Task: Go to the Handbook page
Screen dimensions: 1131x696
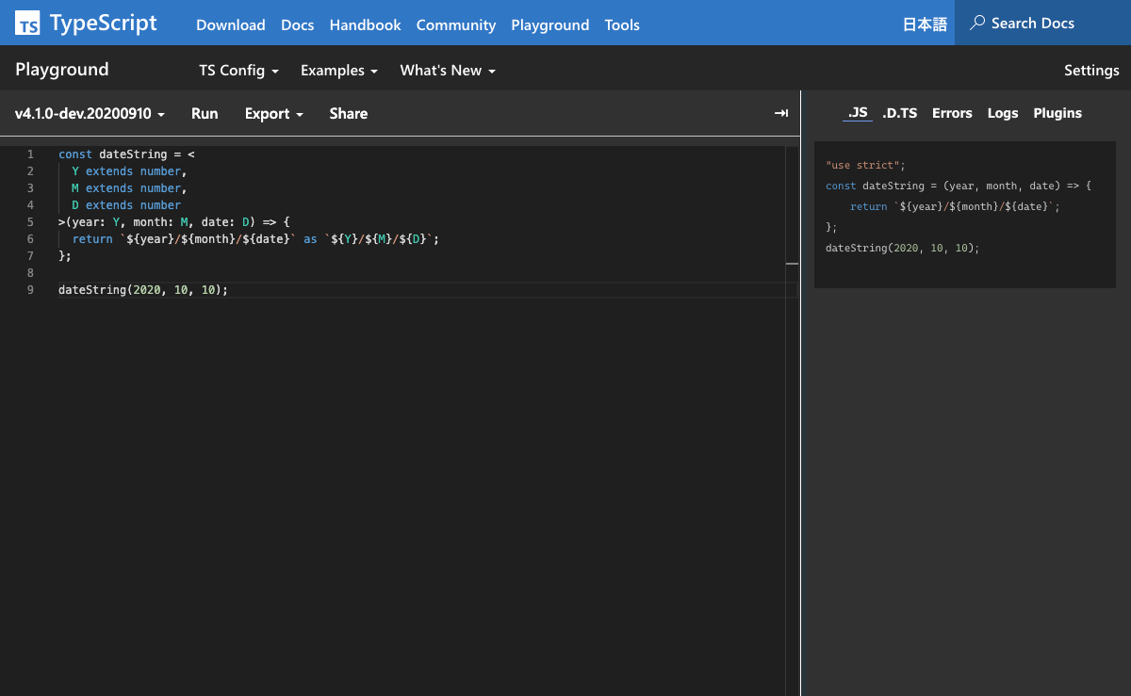Action: click(x=365, y=25)
